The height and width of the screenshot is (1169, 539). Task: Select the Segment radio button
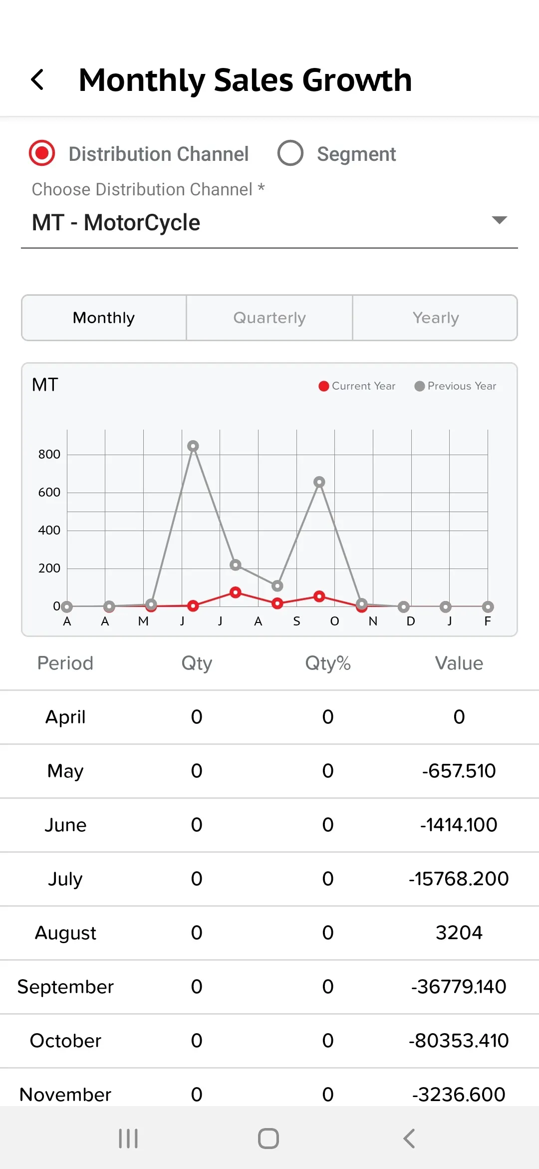click(x=290, y=153)
